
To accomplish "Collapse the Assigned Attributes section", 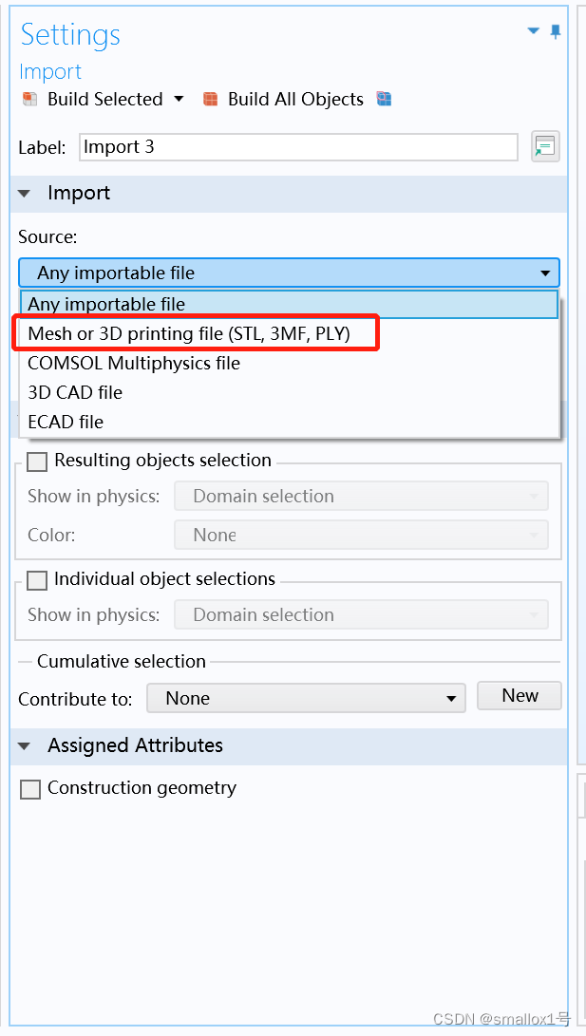I will [x=24, y=746].
